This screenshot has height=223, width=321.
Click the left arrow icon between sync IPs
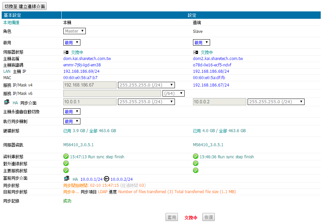pos(107,179)
